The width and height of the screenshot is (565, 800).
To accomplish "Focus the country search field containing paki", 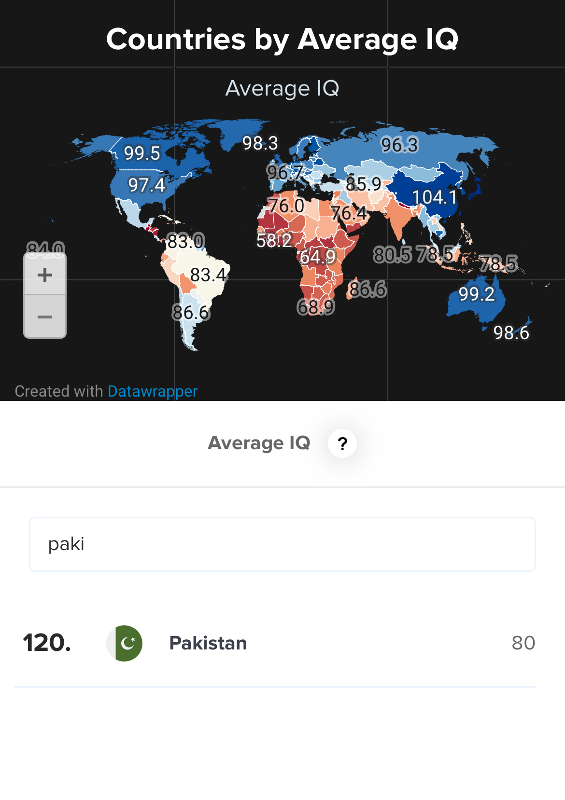I will [282, 544].
